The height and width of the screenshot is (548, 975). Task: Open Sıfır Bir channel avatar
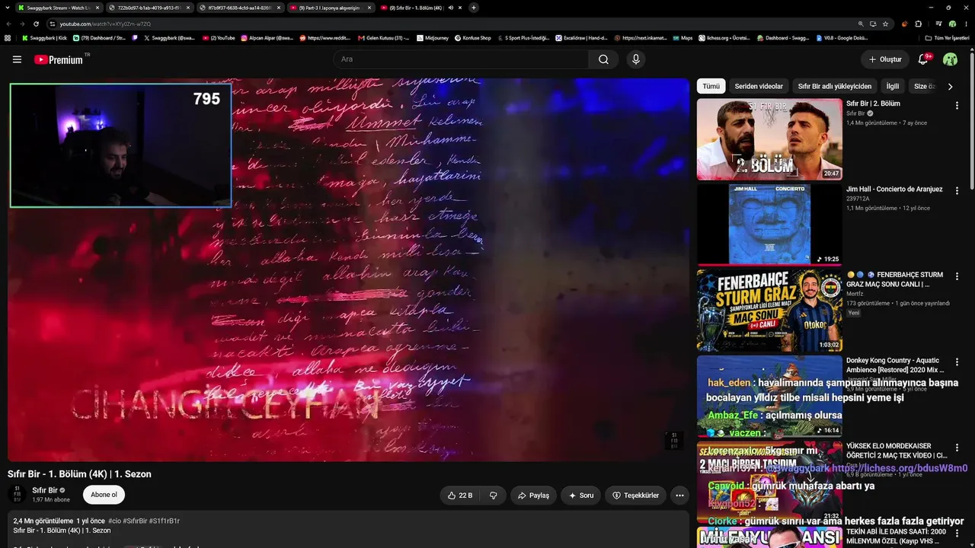[17, 495]
